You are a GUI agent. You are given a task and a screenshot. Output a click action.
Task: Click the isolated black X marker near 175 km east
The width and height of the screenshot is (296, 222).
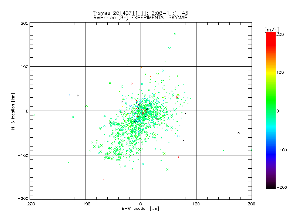point(239,133)
